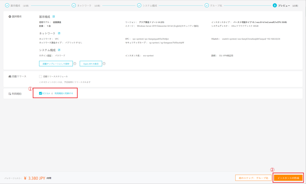Enable the 自動リリーススケジュール checkbox
Viewport: 306px width, 184px height.
point(41,76)
